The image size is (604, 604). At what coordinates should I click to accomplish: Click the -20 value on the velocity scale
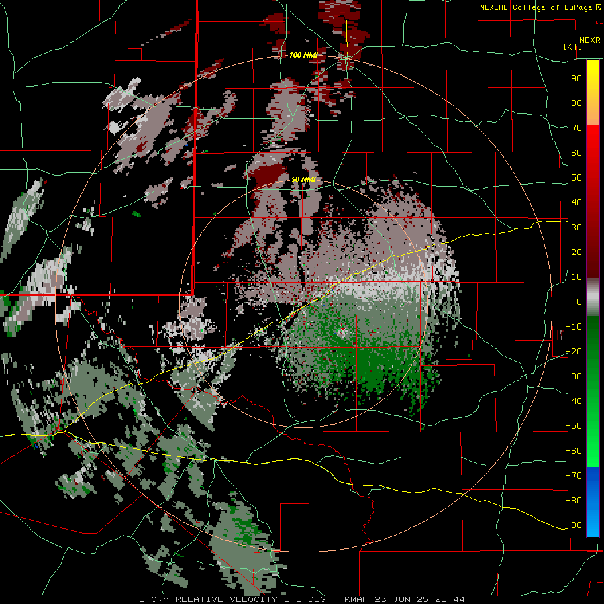[574, 351]
